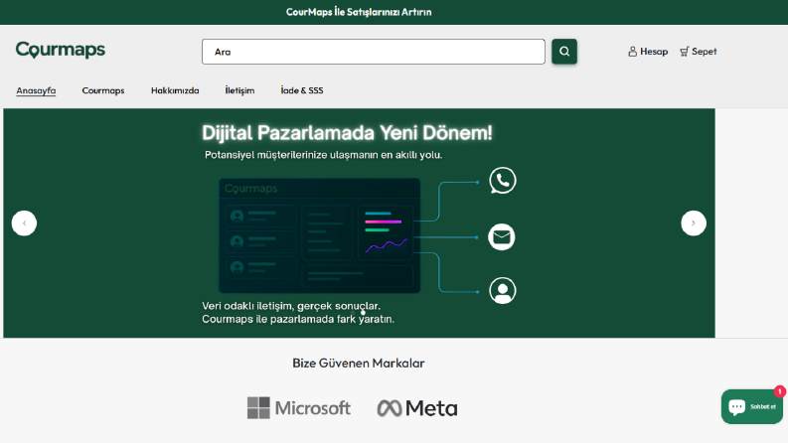Open the Sohbet et chat widget
The height and width of the screenshot is (443, 788).
pos(752,406)
